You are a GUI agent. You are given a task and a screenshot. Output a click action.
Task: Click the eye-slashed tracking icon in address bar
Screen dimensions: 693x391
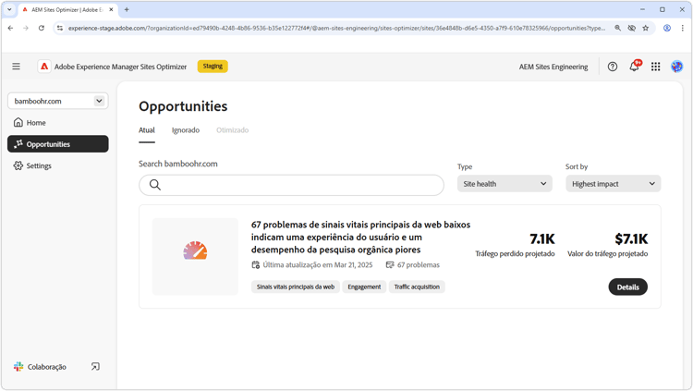click(632, 28)
